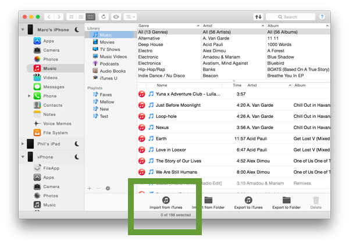Click the transfers arrows toolbar button
The height and width of the screenshot is (245, 349).
click(x=258, y=17)
